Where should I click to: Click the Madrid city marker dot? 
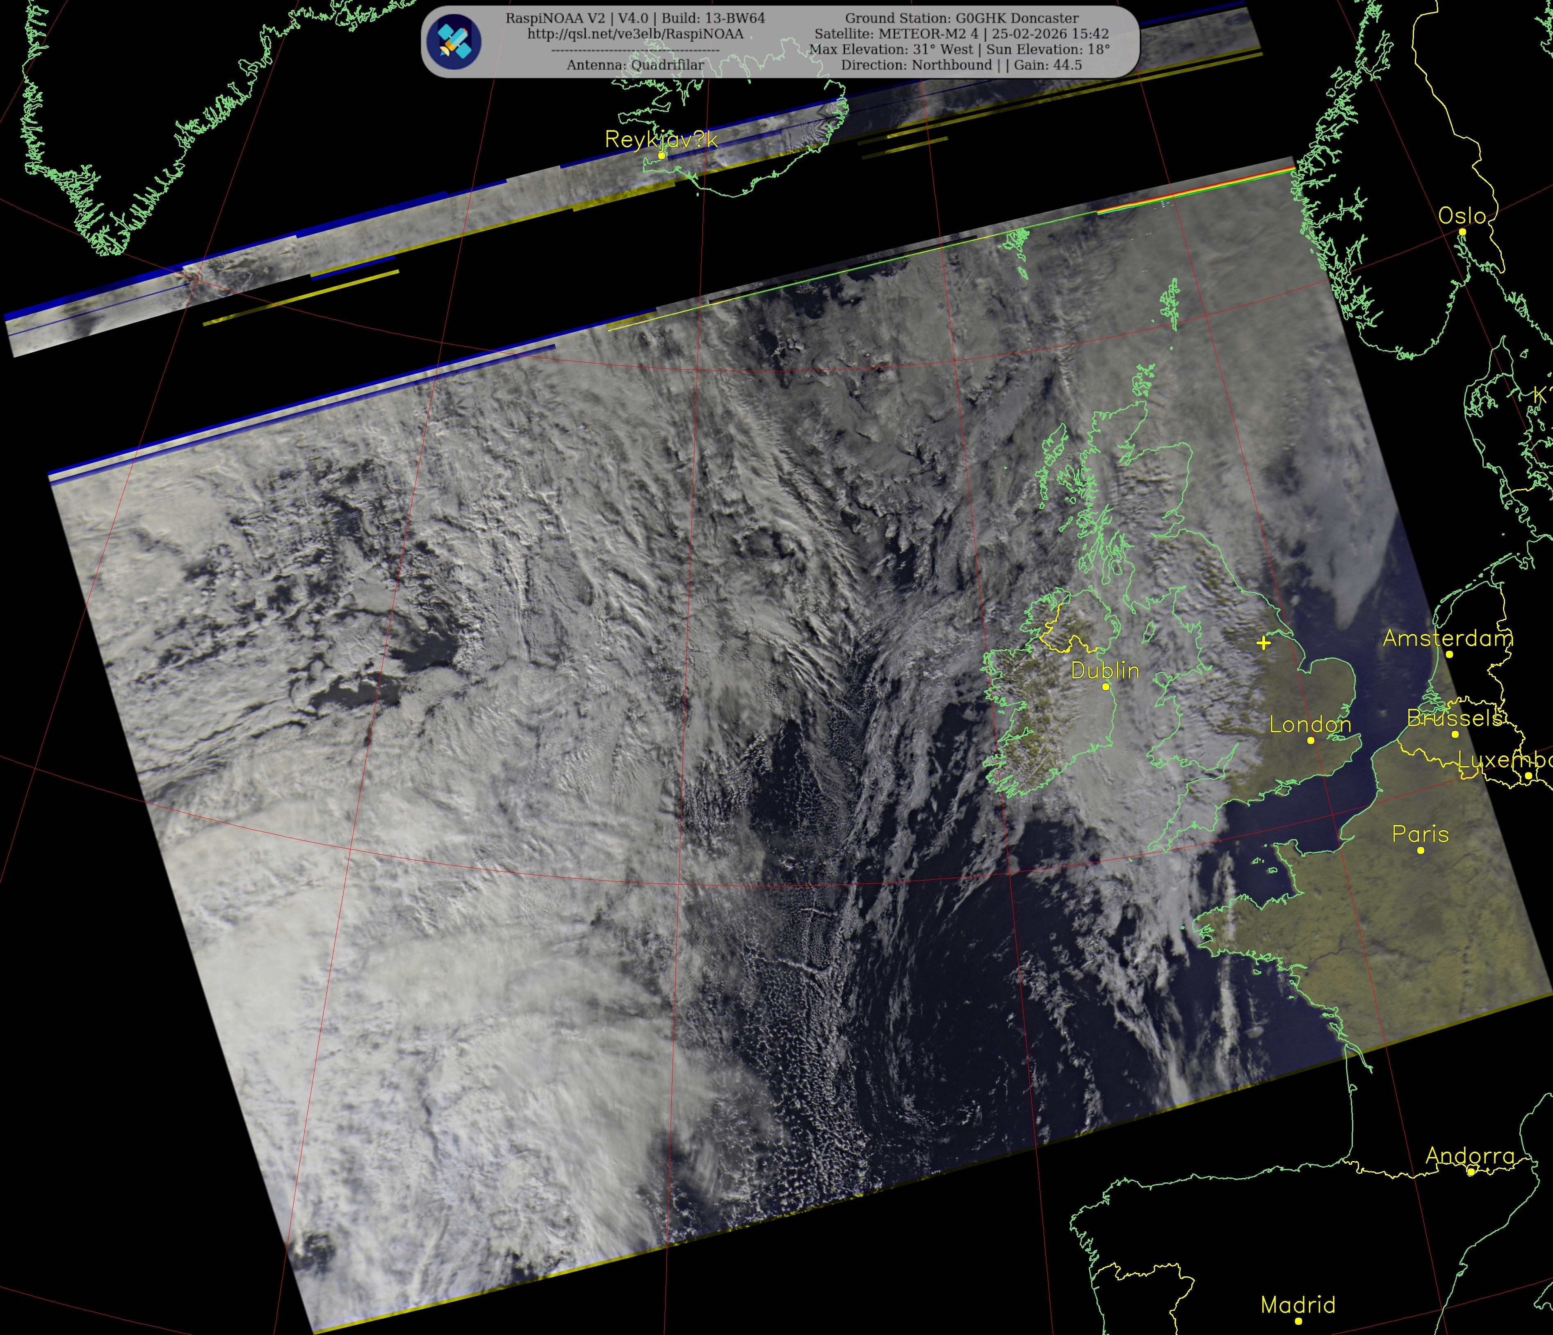[1298, 1321]
